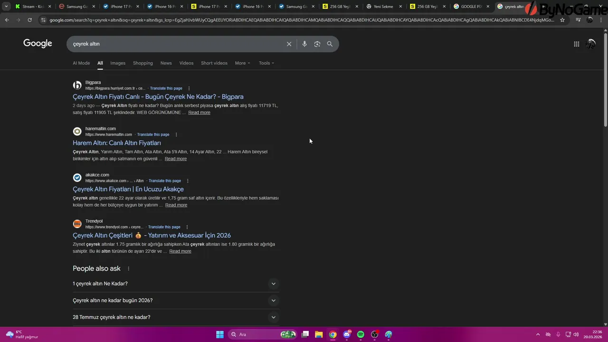Open more options for haremaltin.com result

click(x=176, y=134)
